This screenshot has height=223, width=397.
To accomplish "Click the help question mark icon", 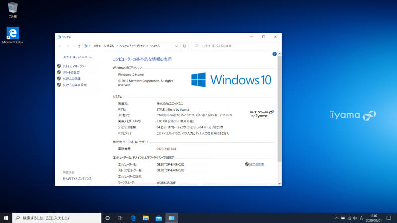I will coord(275,54).
